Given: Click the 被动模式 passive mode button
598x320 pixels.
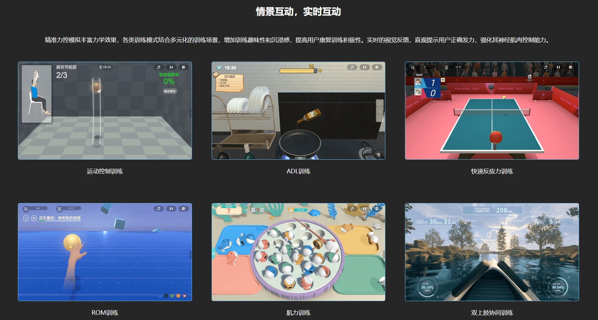Looking at the screenshot, I should tap(170, 91).
